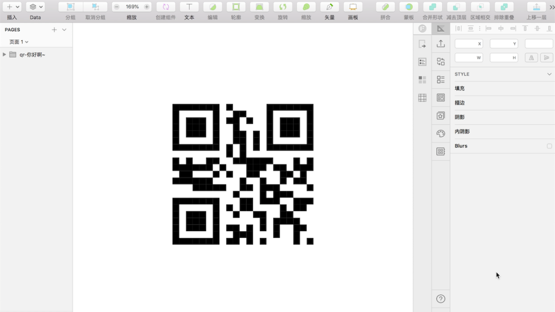Click the list-form plugin icon
Screen dimensions: 555x312
(422, 62)
